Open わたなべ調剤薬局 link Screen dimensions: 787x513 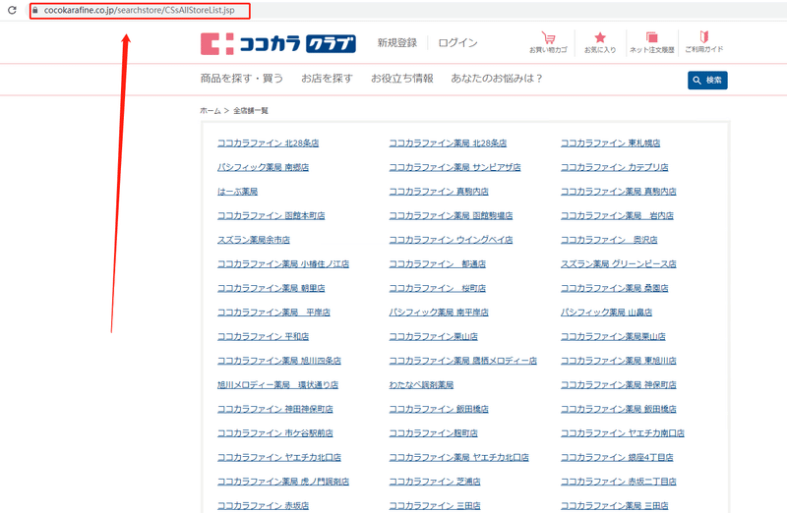421,384
